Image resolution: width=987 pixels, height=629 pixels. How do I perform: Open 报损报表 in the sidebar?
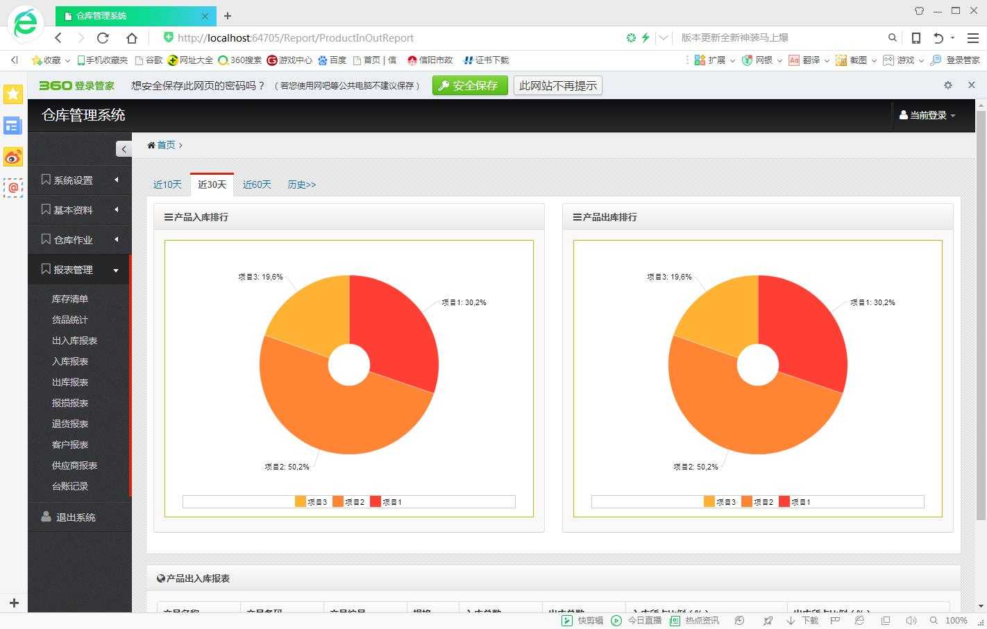[x=70, y=403]
